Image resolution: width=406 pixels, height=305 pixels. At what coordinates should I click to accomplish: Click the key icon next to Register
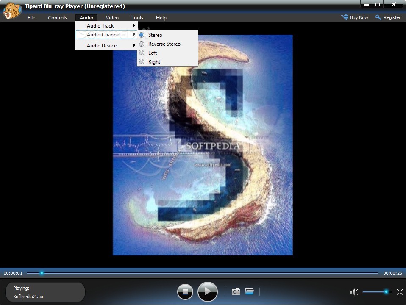coord(378,17)
